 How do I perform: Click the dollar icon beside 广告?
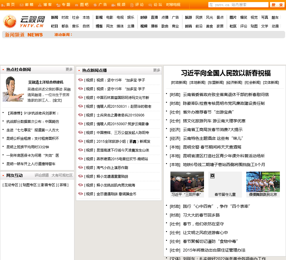95,5
